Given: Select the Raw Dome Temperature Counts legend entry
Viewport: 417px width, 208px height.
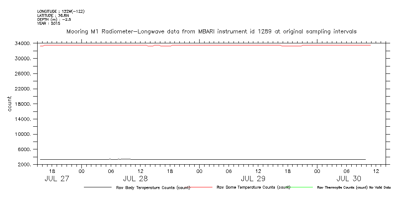Looking at the screenshot, I should click(x=253, y=187).
